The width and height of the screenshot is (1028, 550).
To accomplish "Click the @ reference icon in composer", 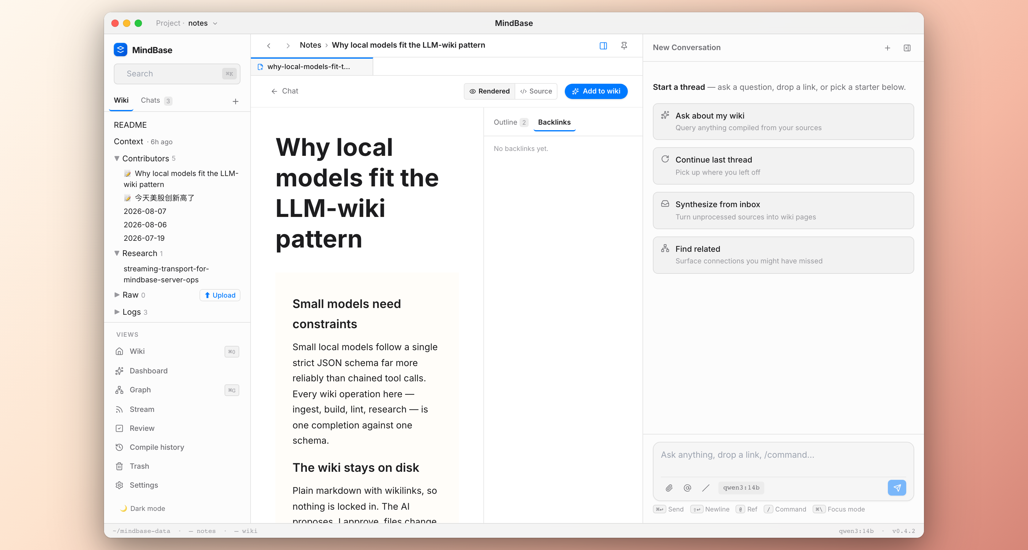I will (x=687, y=488).
